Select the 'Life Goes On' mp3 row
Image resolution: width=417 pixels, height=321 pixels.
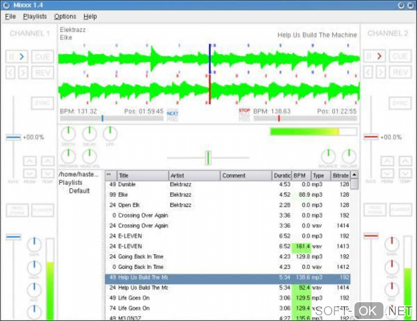pyautogui.click(x=228, y=298)
